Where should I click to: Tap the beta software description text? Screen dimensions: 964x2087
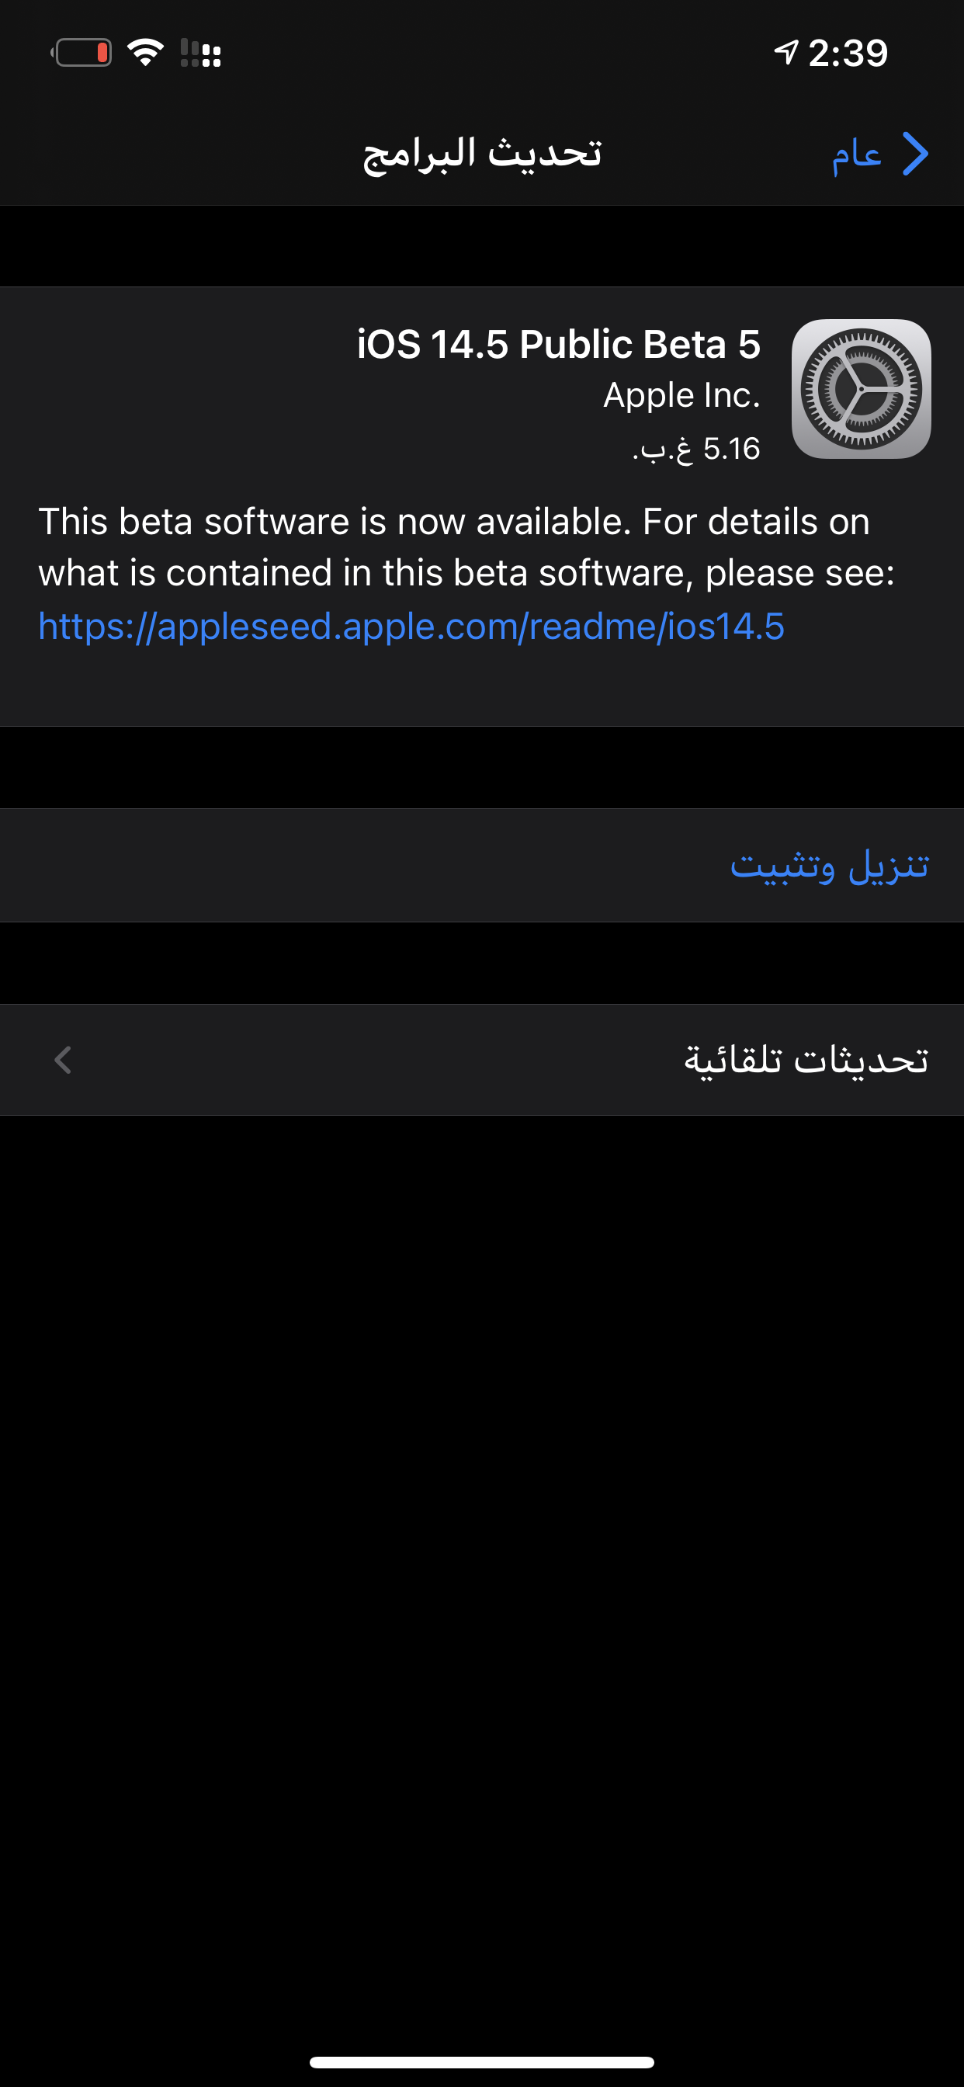[x=466, y=547]
